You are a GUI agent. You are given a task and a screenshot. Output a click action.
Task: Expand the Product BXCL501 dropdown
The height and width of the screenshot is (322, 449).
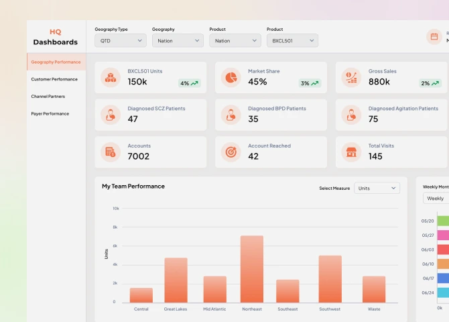292,41
